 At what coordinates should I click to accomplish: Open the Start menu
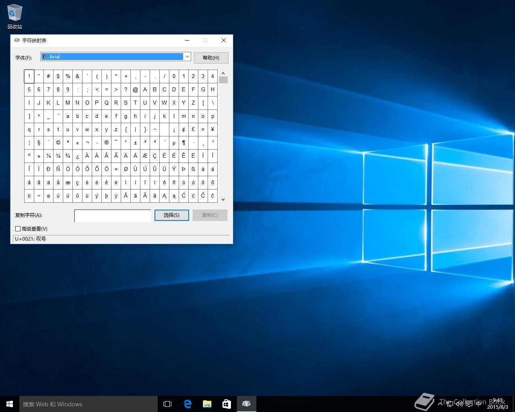10,404
